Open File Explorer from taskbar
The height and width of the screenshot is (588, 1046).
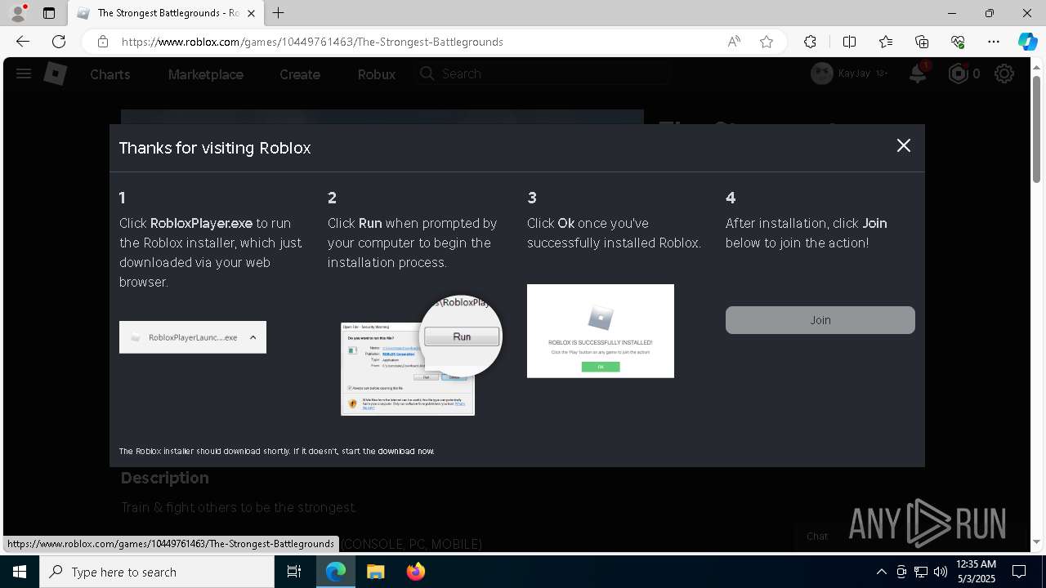(375, 572)
